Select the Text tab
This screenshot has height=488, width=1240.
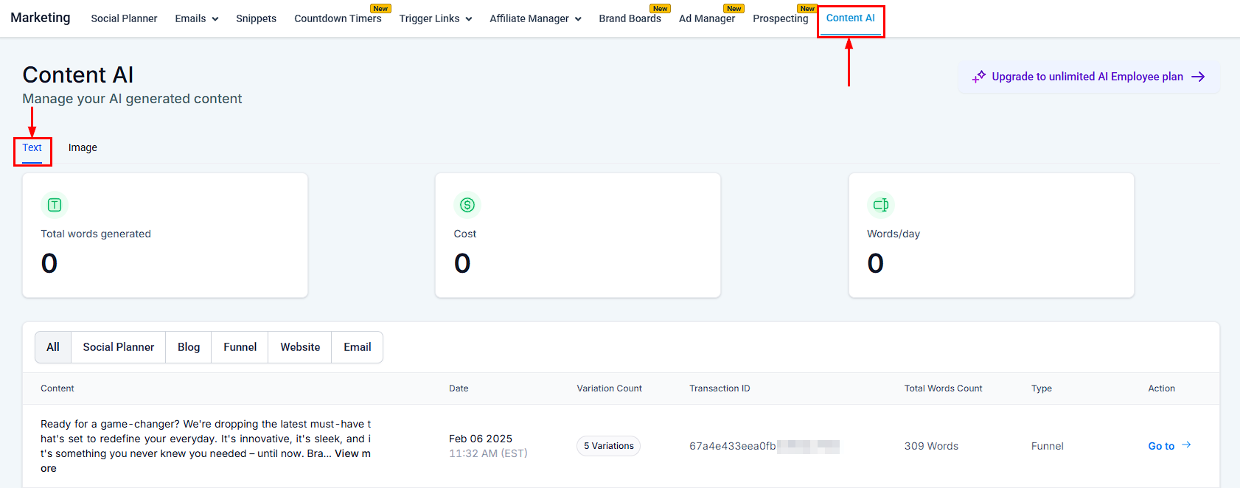pyautogui.click(x=32, y=147)
